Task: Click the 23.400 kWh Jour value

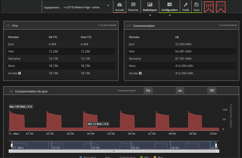Action: tap(183, 44)
